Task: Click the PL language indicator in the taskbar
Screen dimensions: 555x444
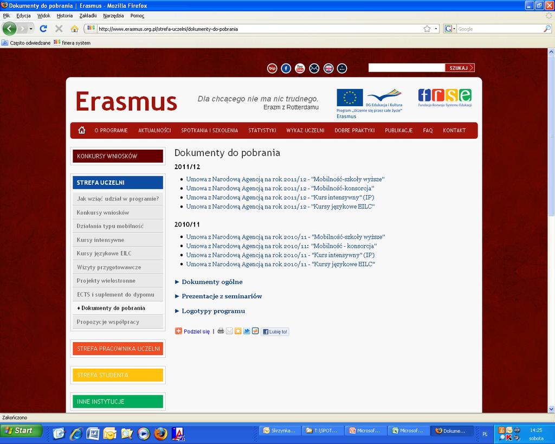Action: [x=485, y=434]
